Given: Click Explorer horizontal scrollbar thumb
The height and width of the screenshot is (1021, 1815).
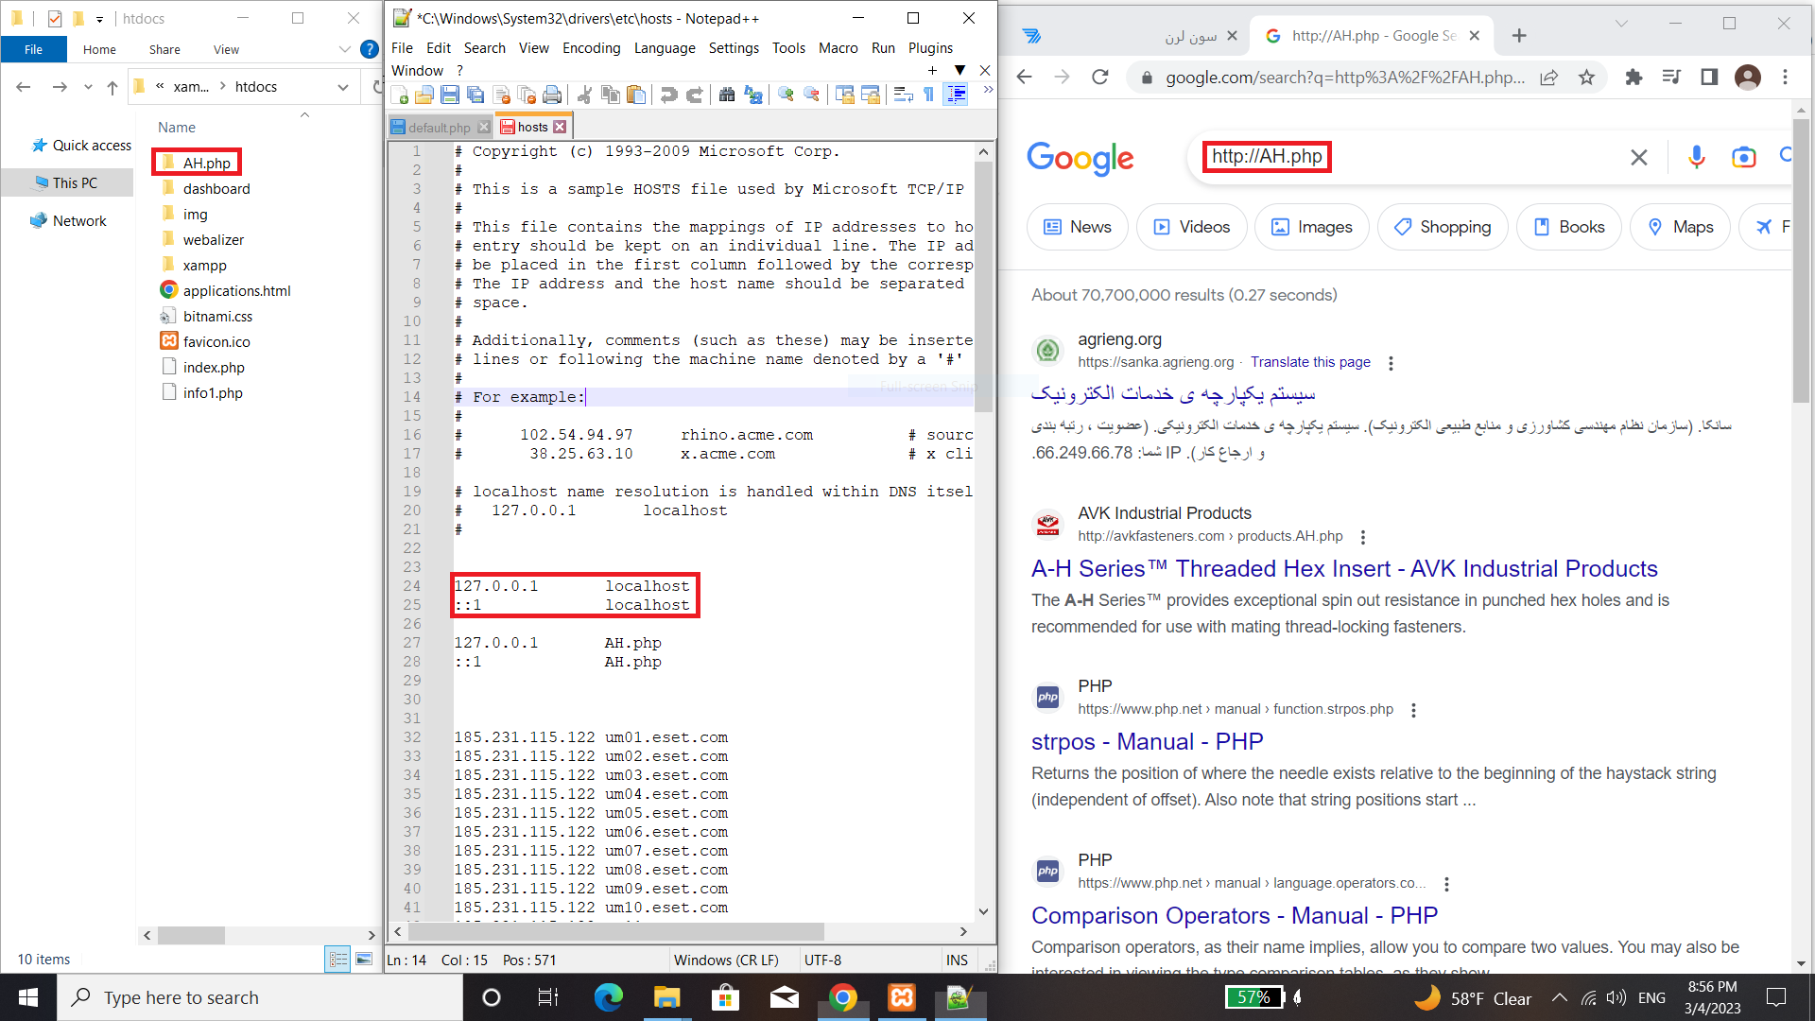Looking at the screenshot, I should 191,935.
